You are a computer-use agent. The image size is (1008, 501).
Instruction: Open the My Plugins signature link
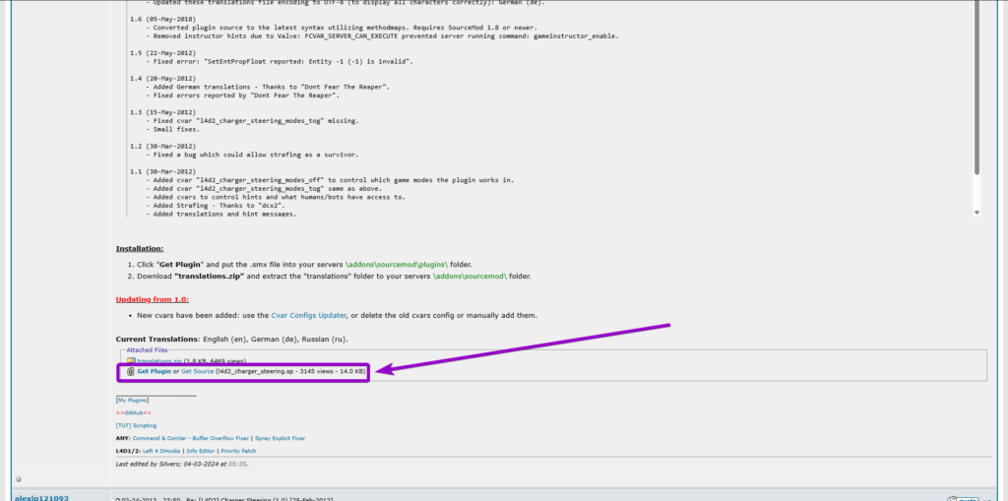133,400
